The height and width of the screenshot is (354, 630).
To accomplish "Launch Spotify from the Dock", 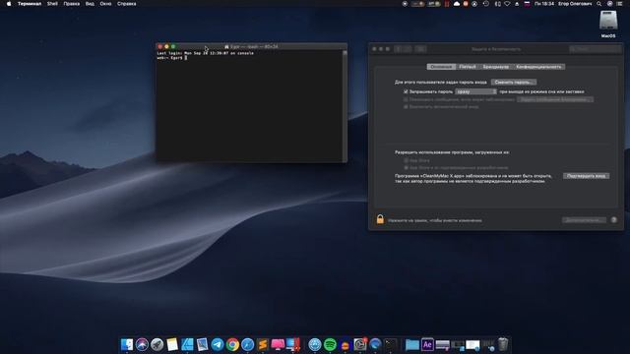I will pos(330,344).
